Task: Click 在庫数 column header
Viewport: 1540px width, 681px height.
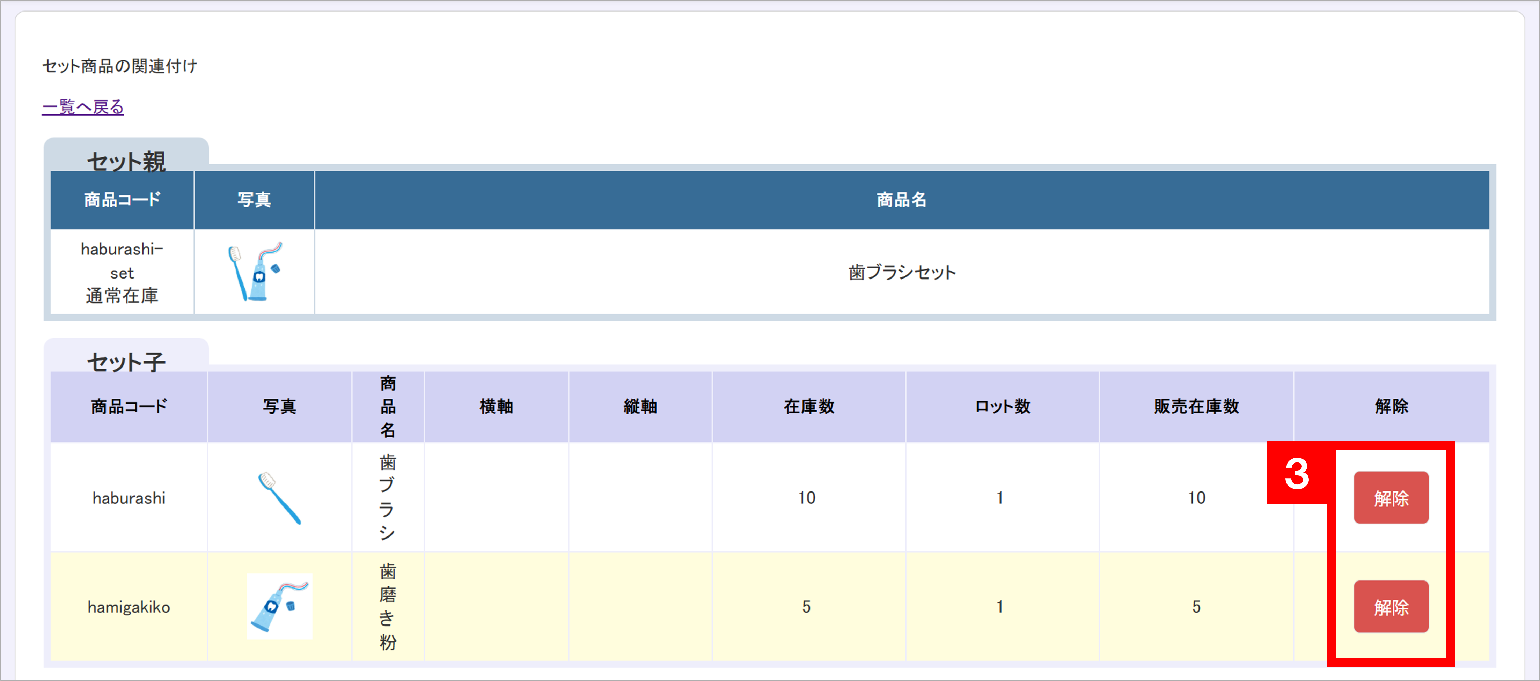Action: point(809,406)
